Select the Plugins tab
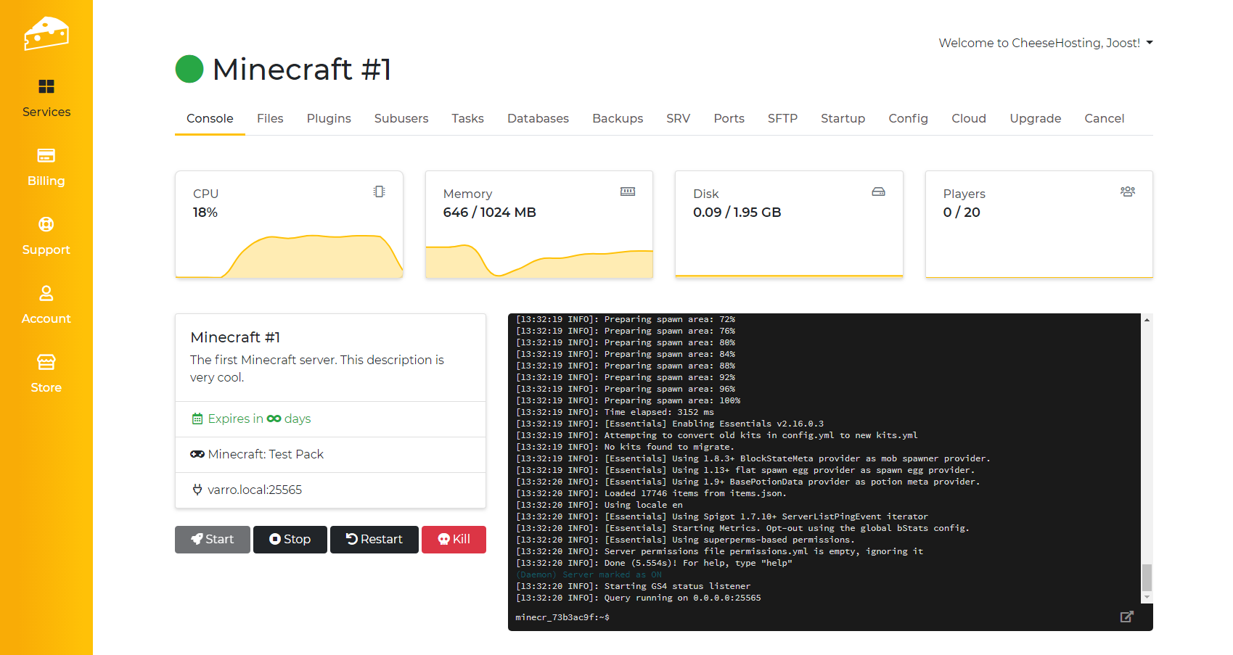The height and width of the screenshot is (655, 1233). coord(329,118)
